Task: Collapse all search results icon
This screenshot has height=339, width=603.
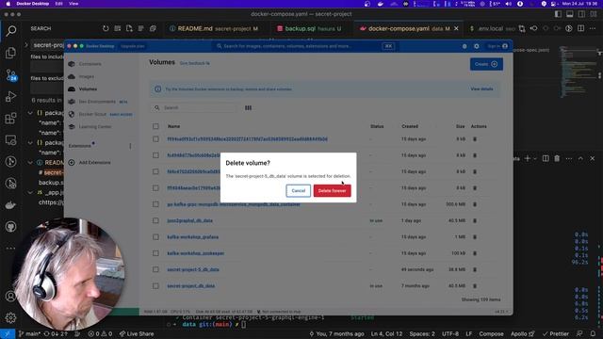Action: [153, 28]
